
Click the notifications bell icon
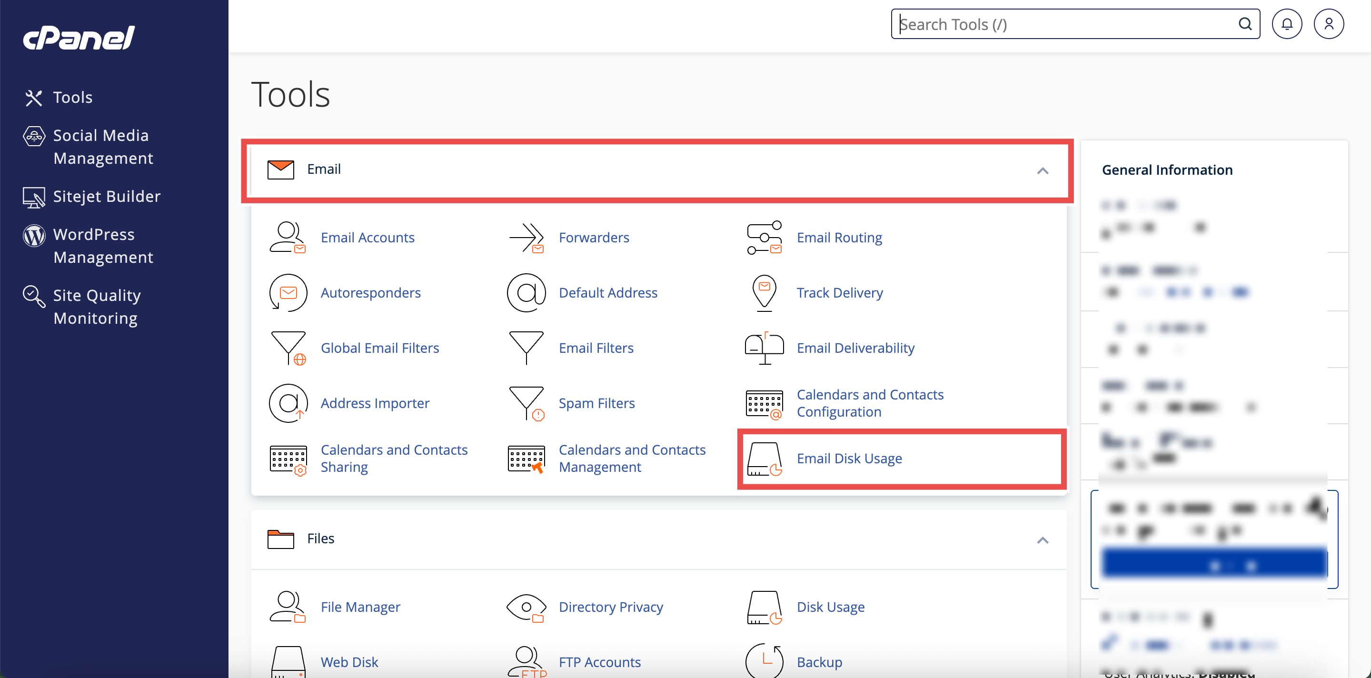click(x=1286, y=24)
